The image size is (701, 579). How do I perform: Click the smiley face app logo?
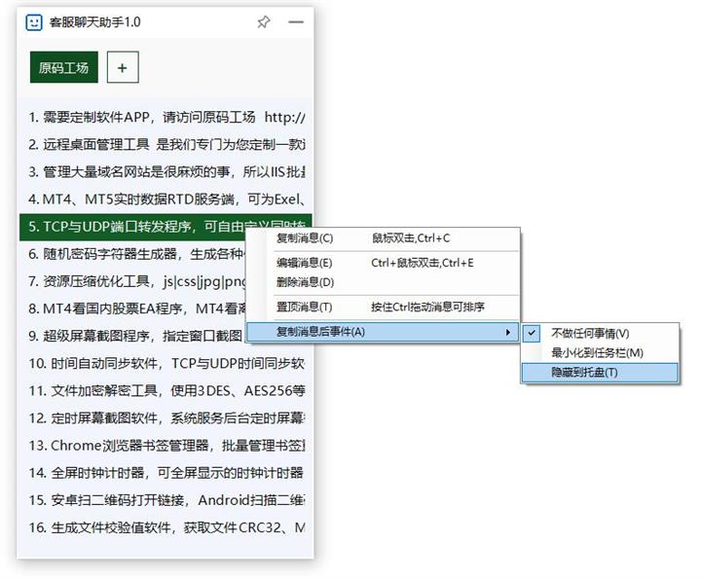[34, 21]
